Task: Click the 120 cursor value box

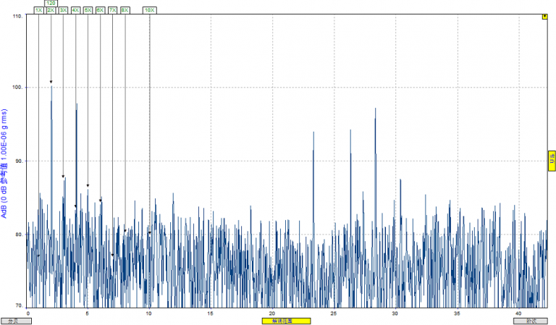Action: [51, 3]
